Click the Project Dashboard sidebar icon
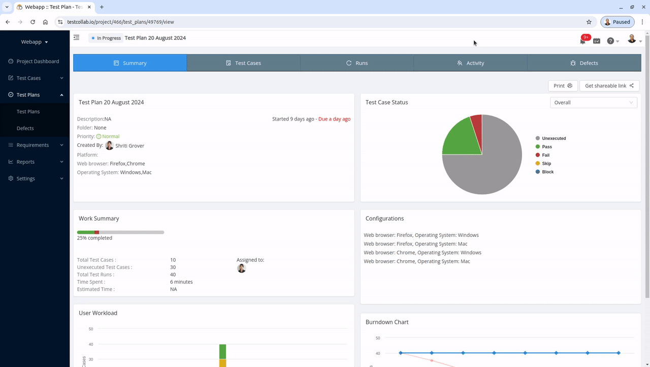This screenshot has width=650, height=367. (x=11, y=61)
